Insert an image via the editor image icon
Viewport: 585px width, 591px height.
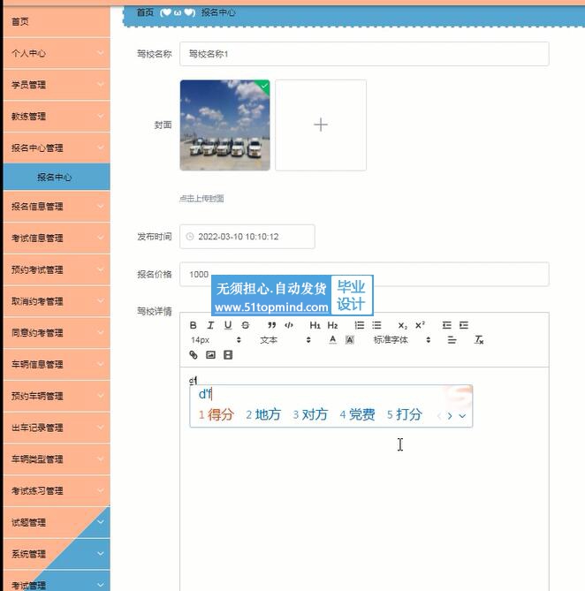(x=210, y=355)
